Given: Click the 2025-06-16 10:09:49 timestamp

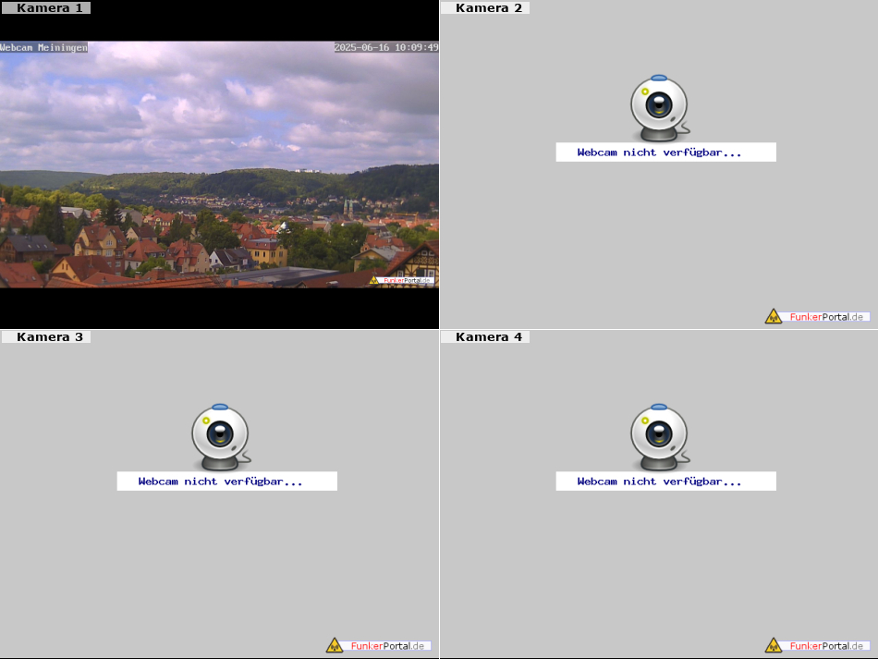Looking at the screenshot, I should 386,47.
